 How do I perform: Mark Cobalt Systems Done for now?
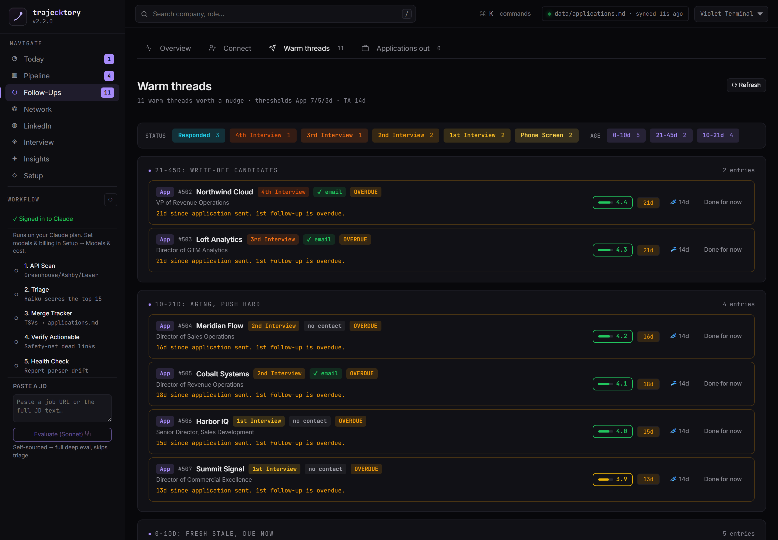coord(722,384)
